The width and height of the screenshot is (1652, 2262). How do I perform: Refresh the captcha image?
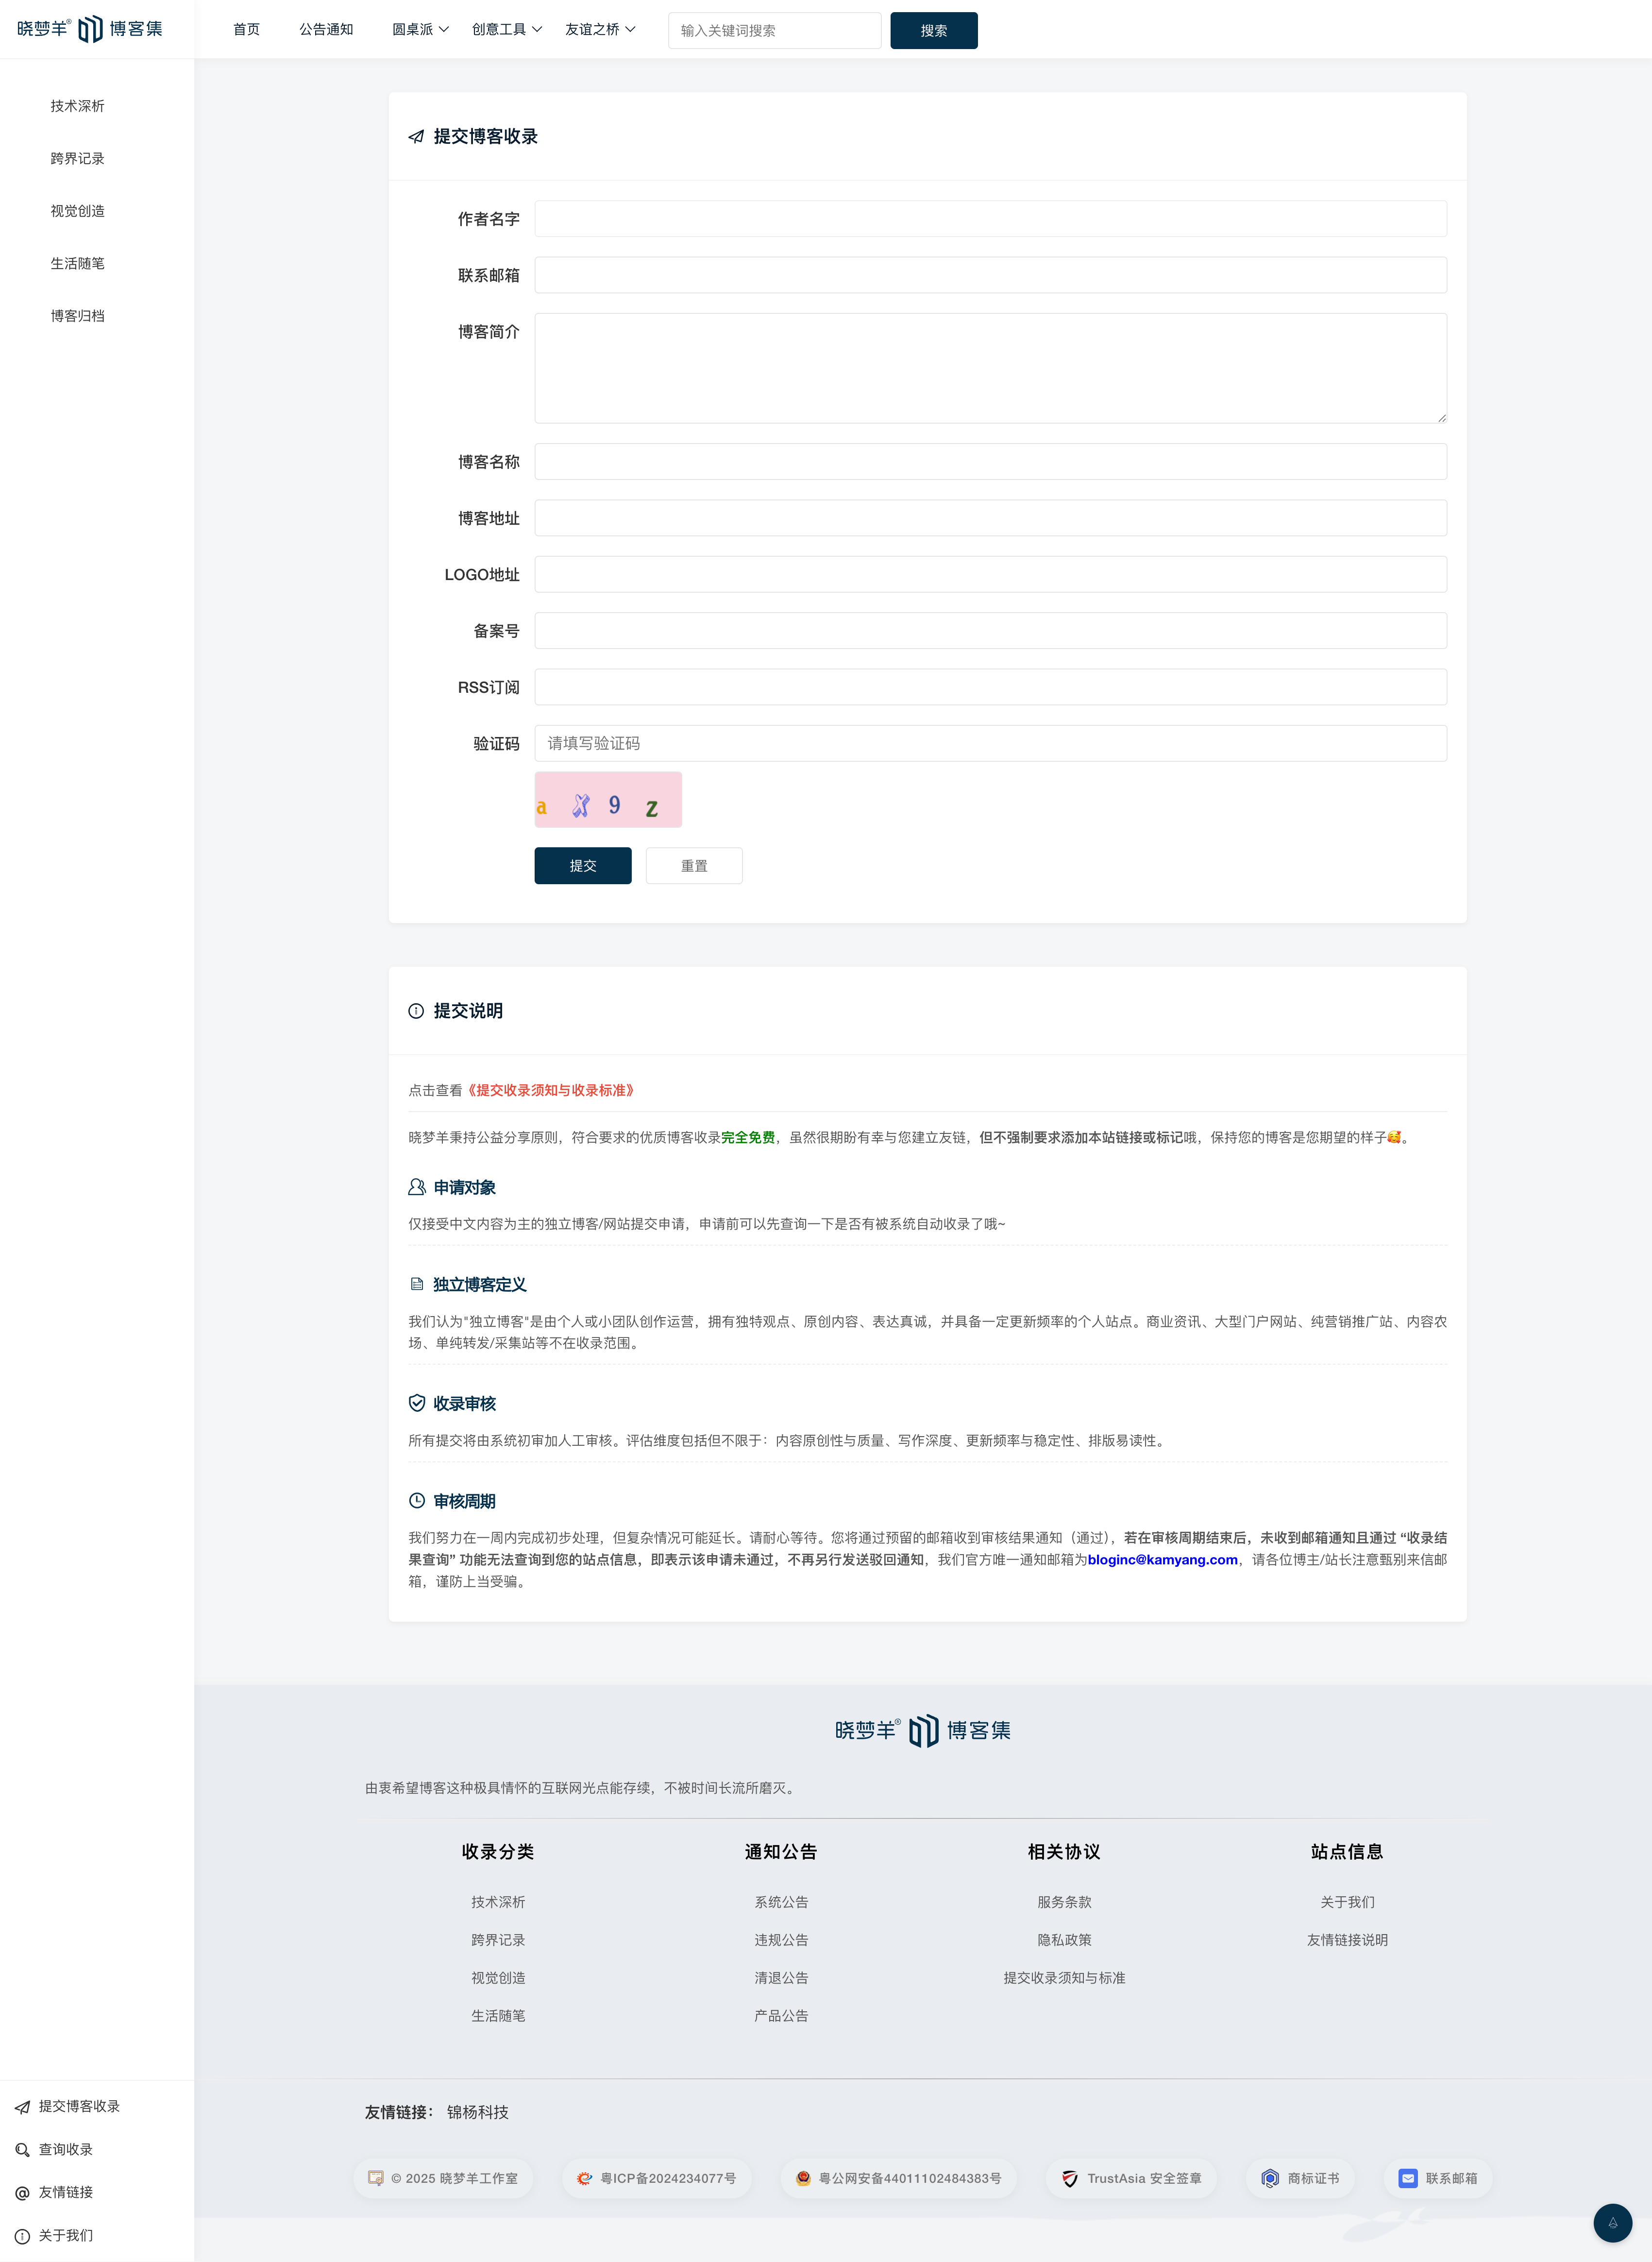608,799
